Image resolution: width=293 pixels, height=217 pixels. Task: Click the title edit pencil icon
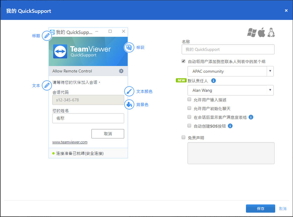pos(47,35)
